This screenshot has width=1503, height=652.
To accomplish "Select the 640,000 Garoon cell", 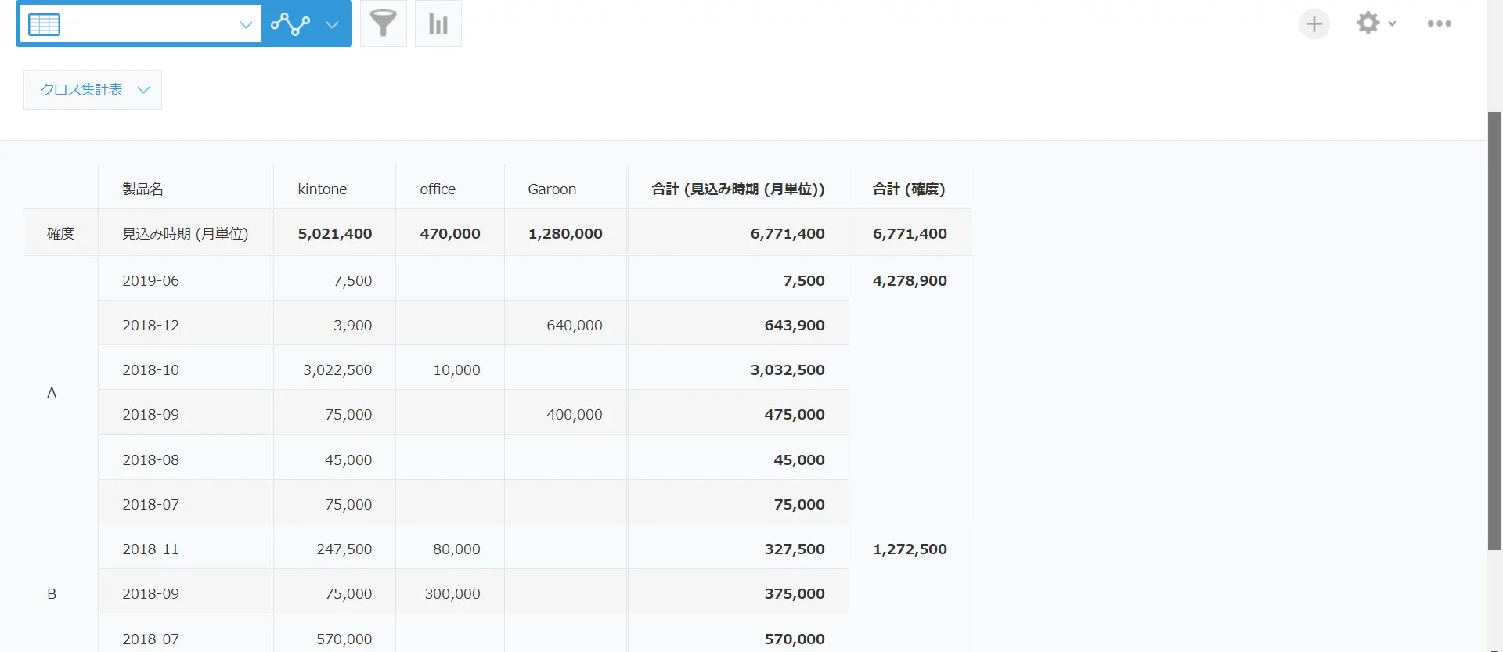I will (574, 325).
